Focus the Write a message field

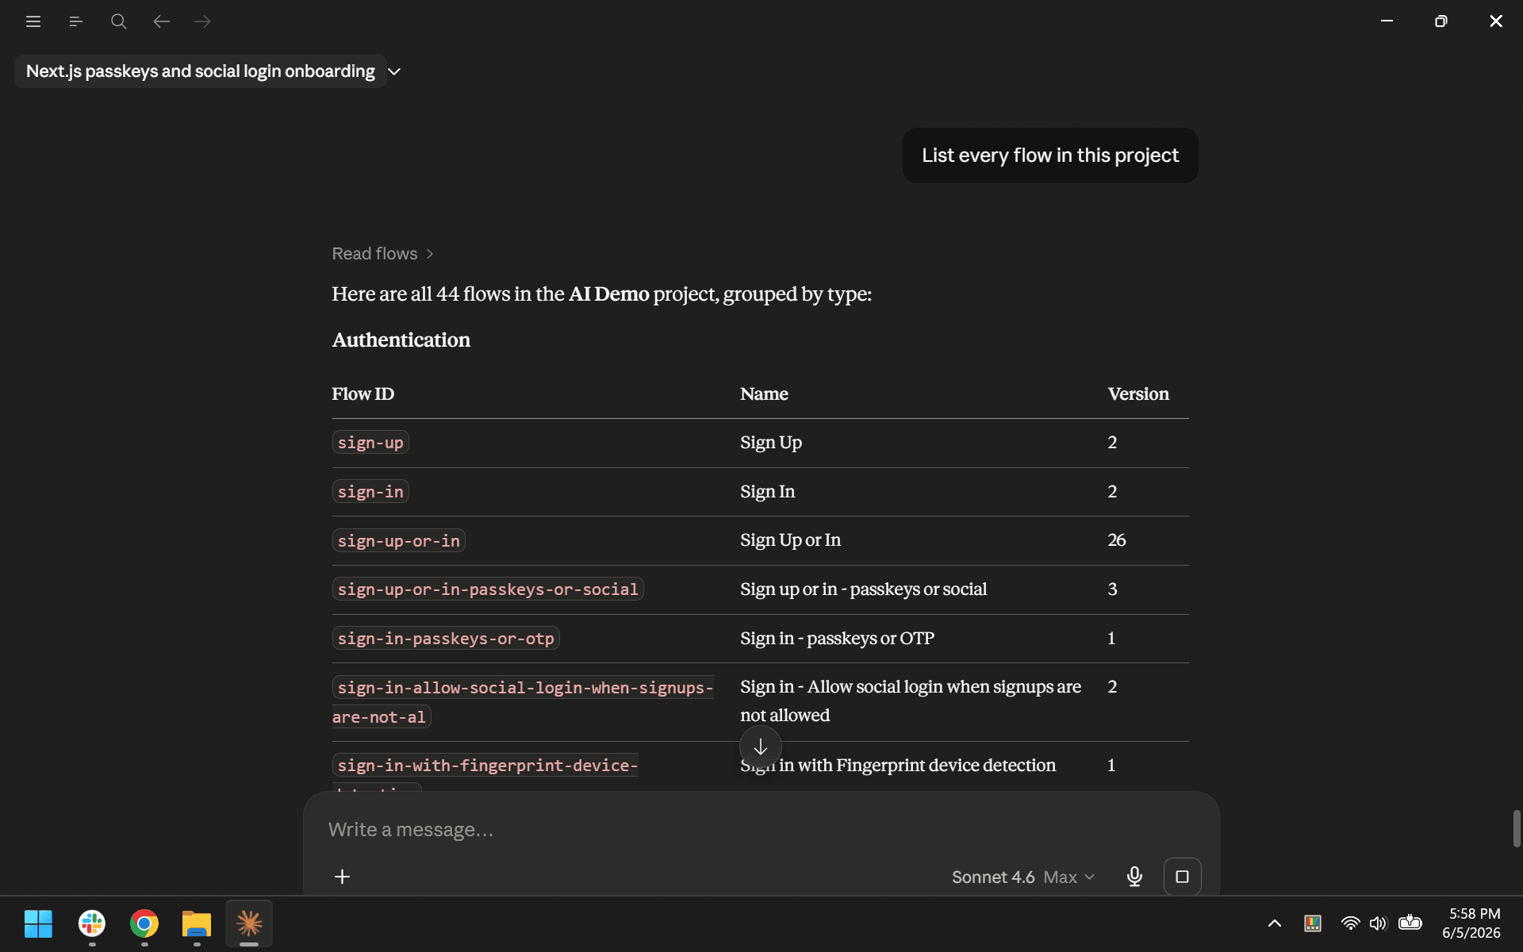tap(760, 829)
